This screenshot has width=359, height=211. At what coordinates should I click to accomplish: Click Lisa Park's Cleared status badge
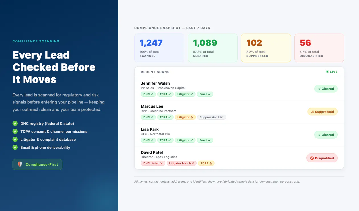click(x=326, y=135)
